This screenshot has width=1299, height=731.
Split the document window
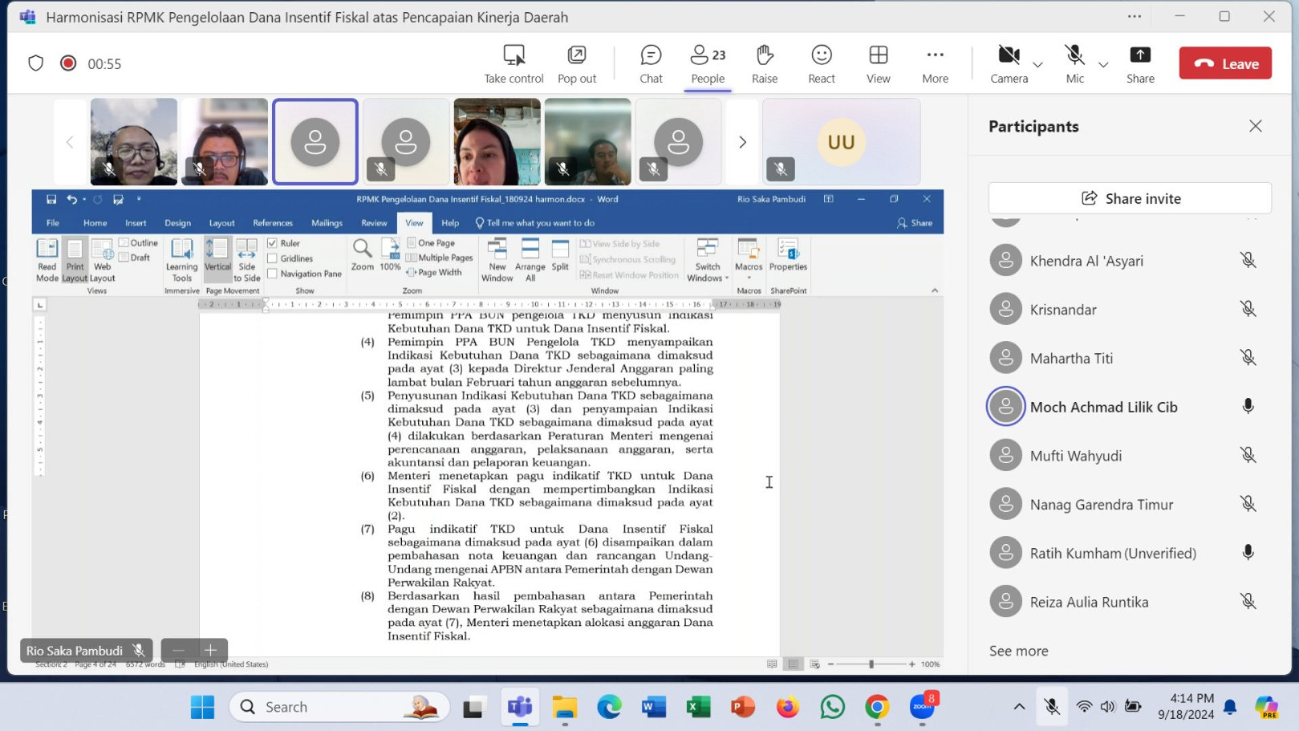click(x=560, y=255)
